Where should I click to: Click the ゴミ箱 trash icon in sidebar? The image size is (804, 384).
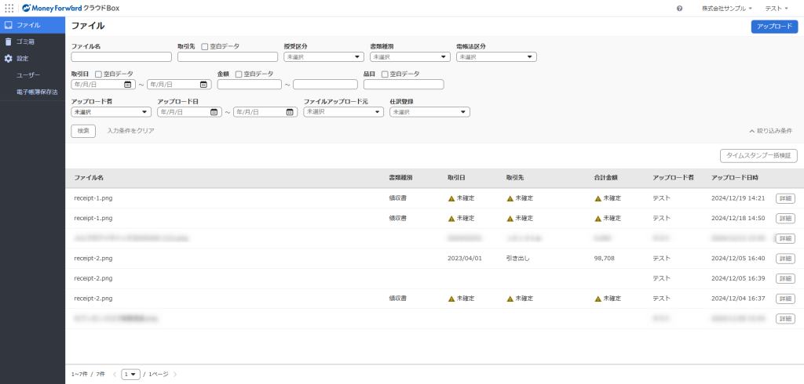point(8,42)
